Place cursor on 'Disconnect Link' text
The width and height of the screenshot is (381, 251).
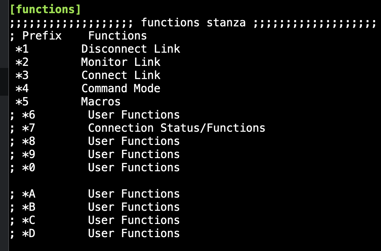[x=131, y=49]
